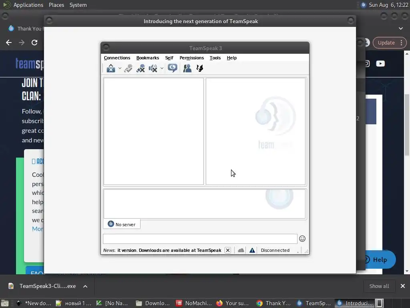This screenshot has width=410, height=308.
Task: Click the browser Update button
Action: [x=386, y=43]
